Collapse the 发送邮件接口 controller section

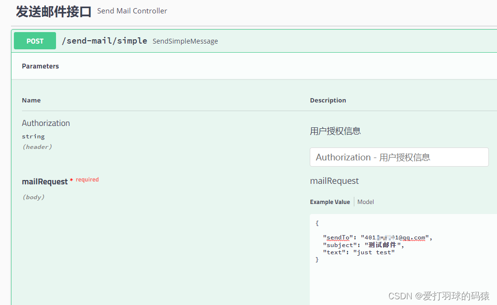(x=53, y=11)
